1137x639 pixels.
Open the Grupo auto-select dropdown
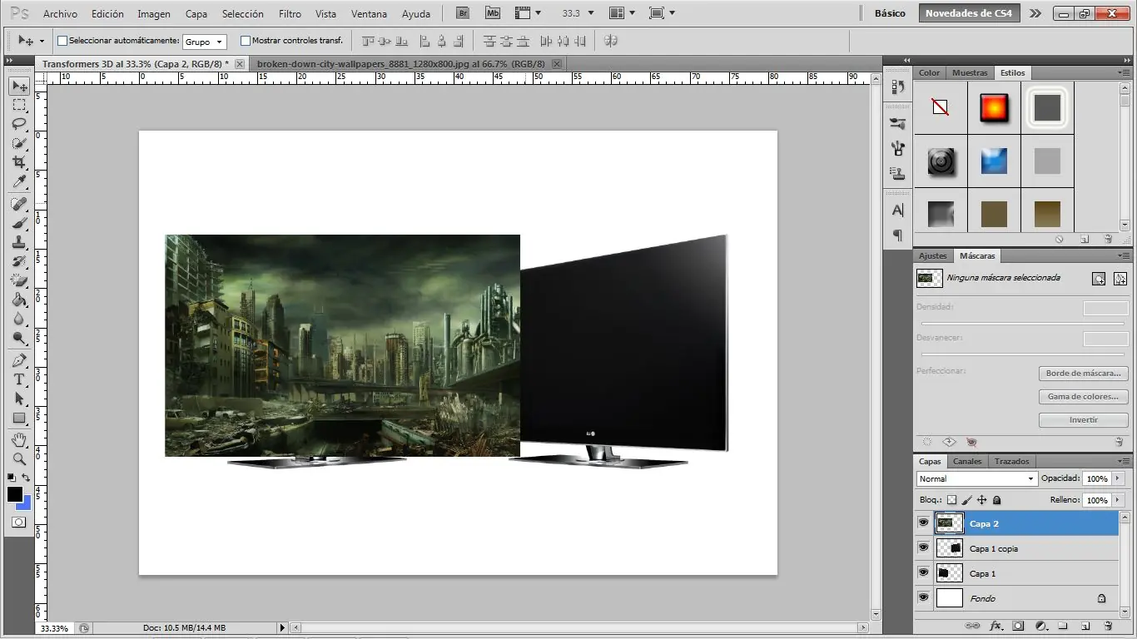[x=204, y=42]
